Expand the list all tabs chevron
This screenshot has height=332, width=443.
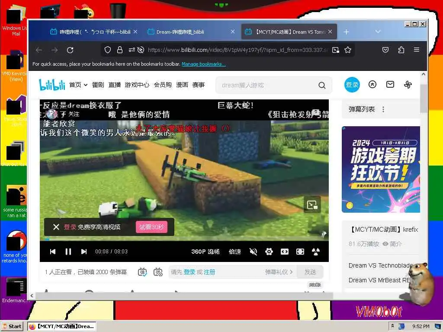coord(378,32)
